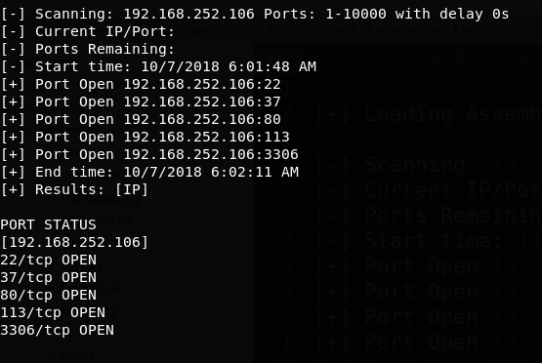Screen dimensions: 542x363
Task: Open the Preferences menu
Action: [404, 30]
